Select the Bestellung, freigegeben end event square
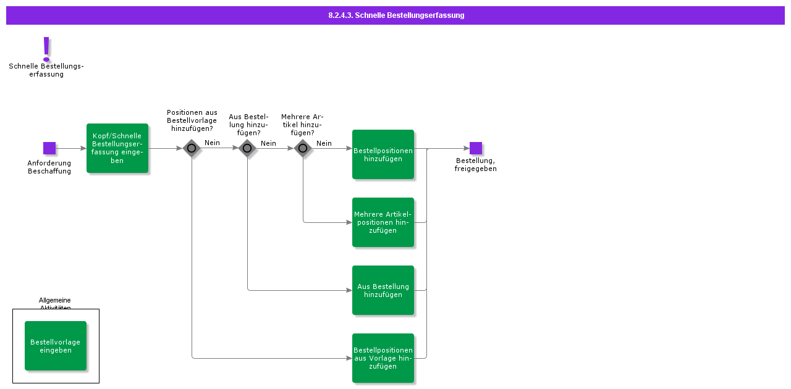This screenshot has height=389, width=791. point(475,148)
